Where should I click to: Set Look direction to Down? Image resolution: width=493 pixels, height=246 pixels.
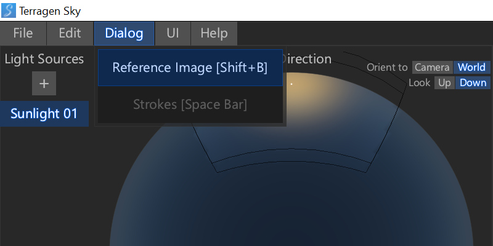(x=473, y=83)
